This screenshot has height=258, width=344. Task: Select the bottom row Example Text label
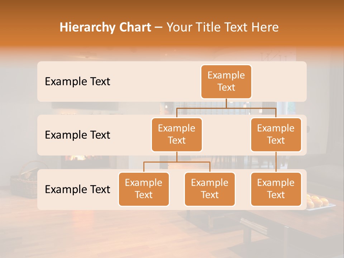(x=77, y=190)
